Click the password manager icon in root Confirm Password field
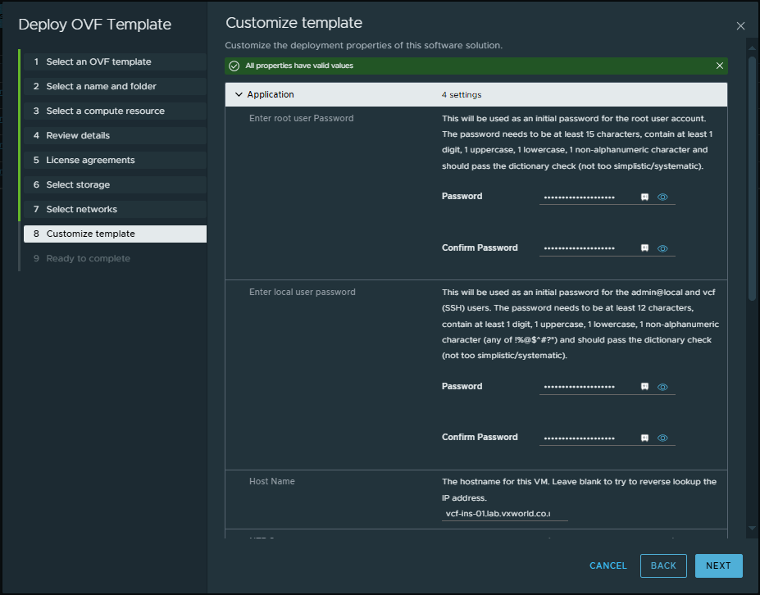 [645, 248]
